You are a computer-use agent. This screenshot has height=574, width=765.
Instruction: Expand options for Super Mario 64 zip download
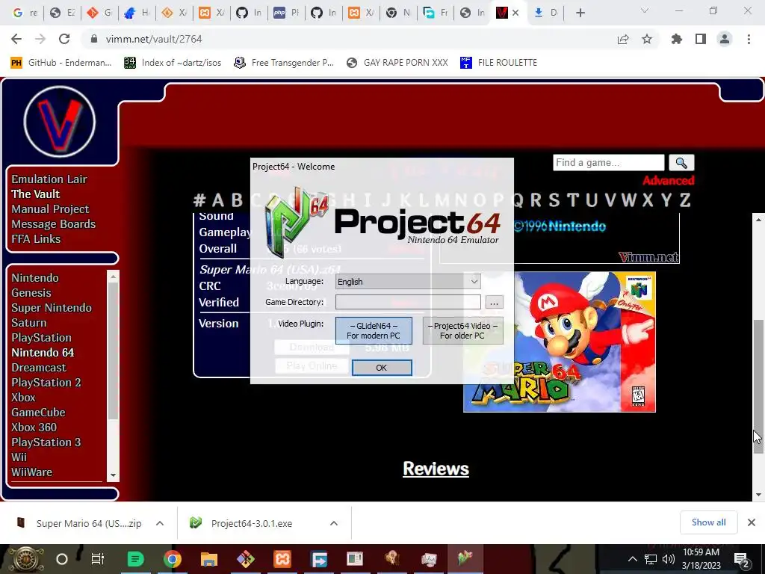click(x=160, y=523)
